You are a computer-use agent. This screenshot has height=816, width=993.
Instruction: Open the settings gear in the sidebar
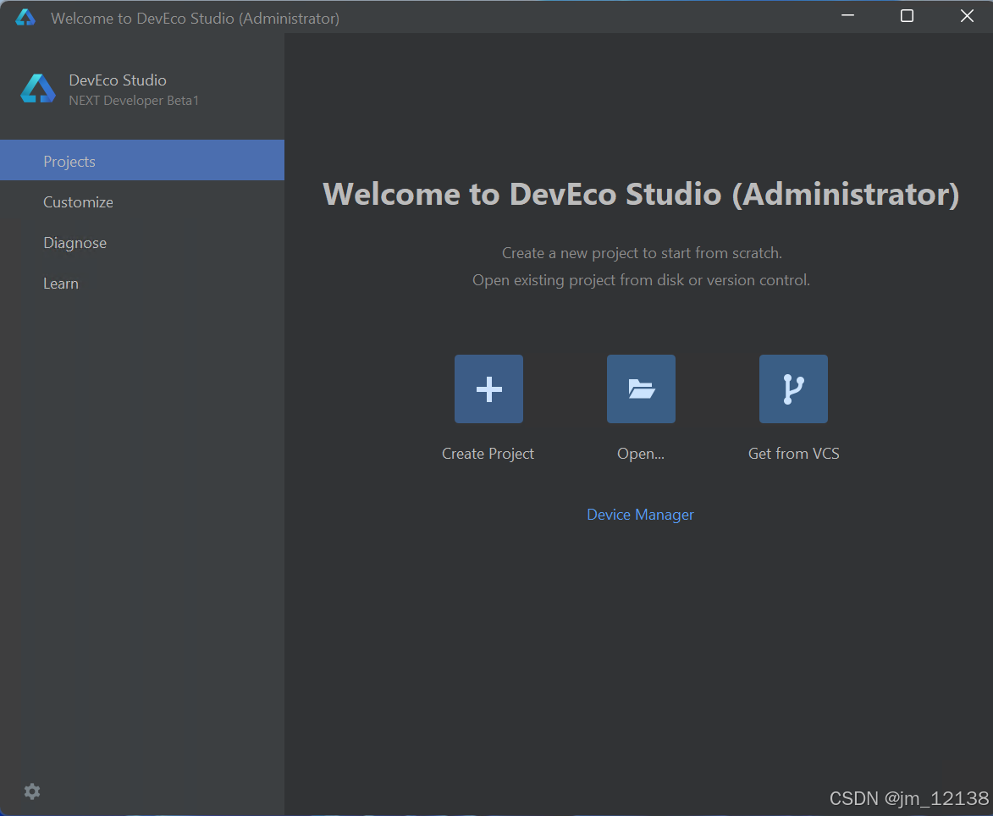pos(32,791)
